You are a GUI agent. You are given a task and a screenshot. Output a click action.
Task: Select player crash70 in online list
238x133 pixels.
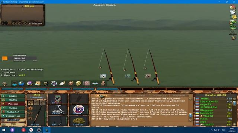(x=208, y=125)
